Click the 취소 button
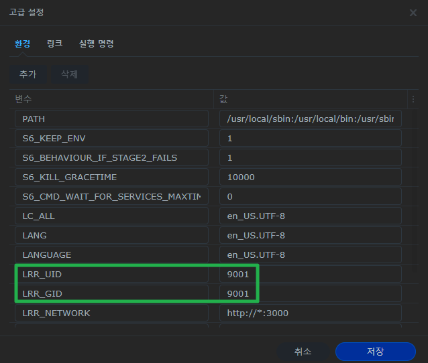The width and height of the screenshot is (428, 363). (303, 351)
